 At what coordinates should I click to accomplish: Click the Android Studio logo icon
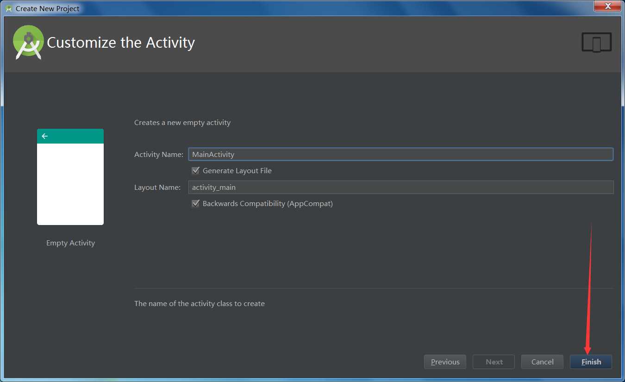29,42
